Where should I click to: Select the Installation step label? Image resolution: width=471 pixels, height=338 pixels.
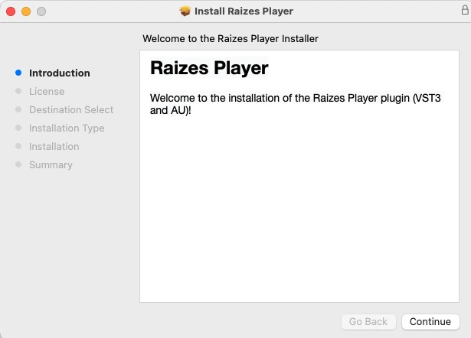coord(54,146)
